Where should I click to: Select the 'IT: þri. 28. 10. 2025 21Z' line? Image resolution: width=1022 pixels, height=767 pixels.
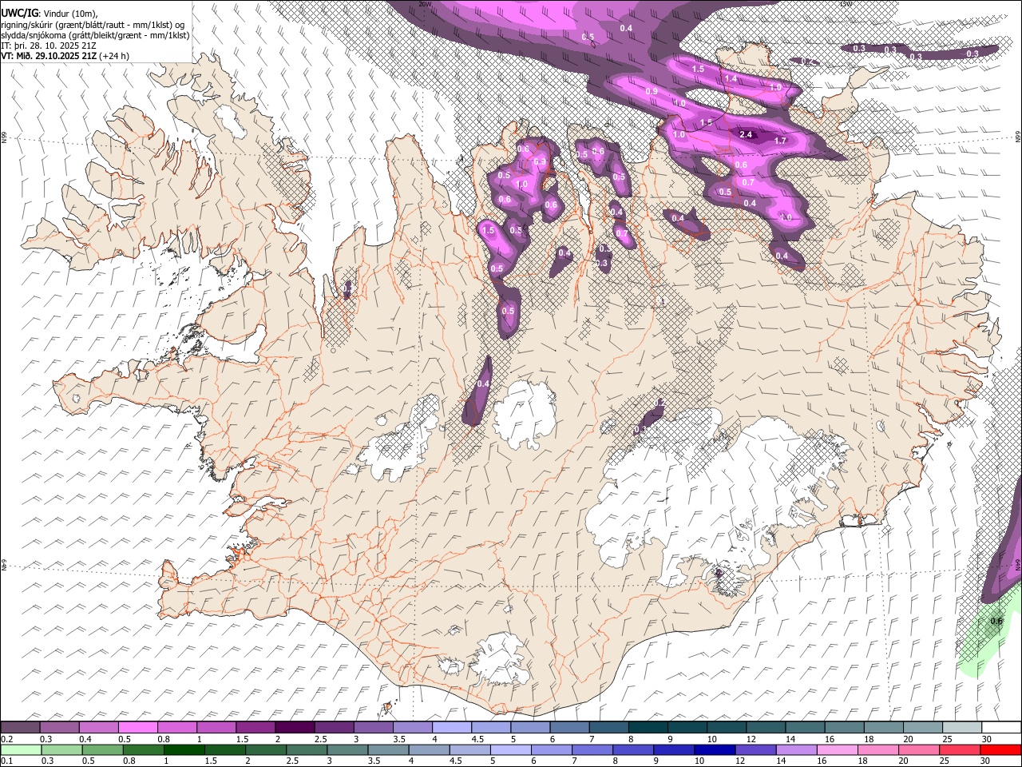[x=47, y=46]
